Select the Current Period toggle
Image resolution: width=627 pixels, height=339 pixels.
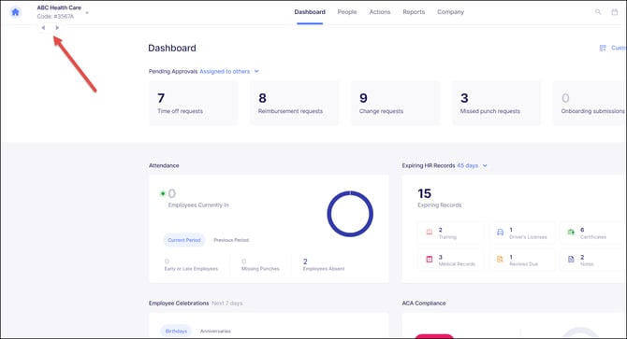pyautogui.click(x=184, y=240)
